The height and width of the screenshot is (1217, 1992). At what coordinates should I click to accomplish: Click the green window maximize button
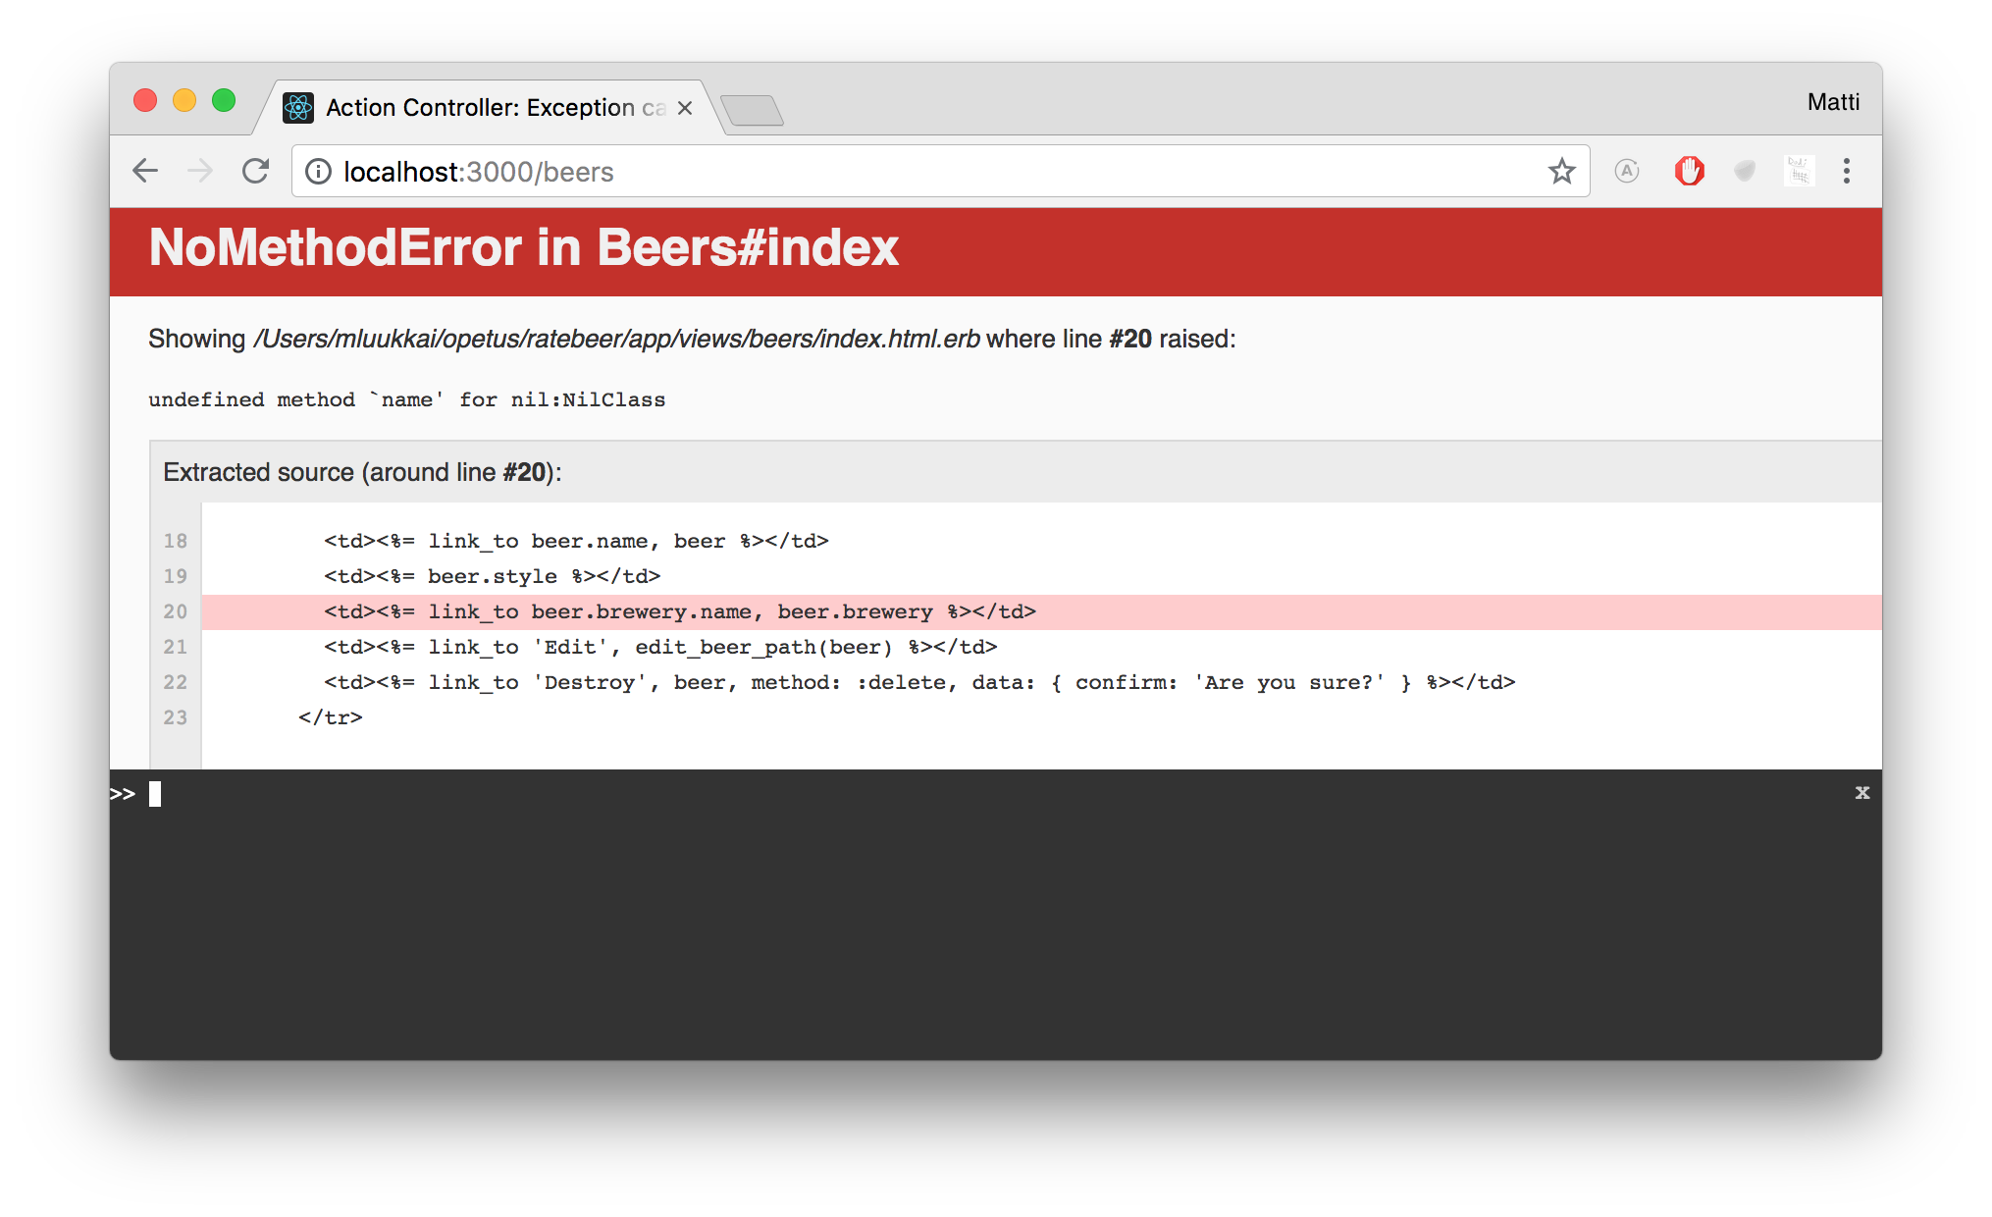click(224, 100)
